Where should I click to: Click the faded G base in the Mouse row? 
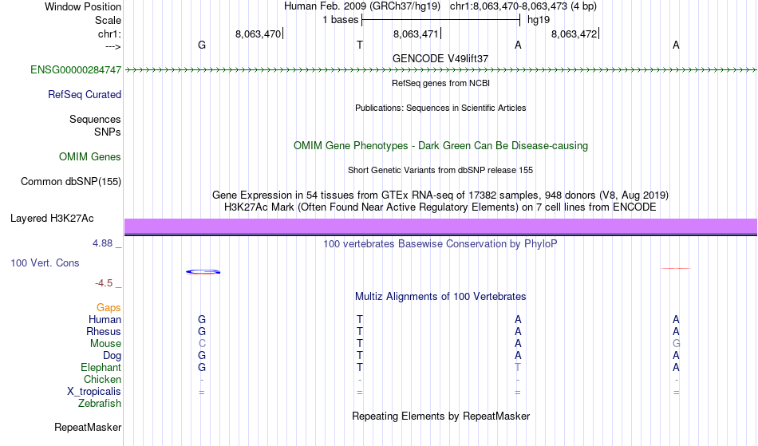(677, 344)
